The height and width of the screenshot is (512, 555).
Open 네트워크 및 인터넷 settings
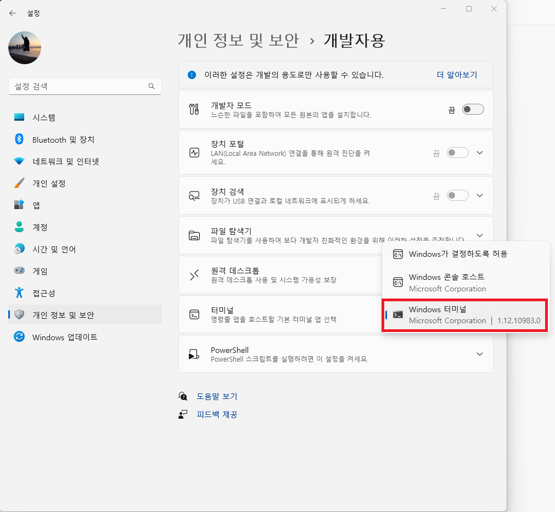(x=85, y=161)
